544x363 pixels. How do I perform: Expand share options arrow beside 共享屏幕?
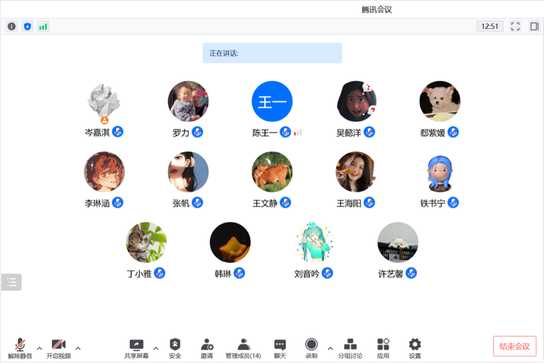coord(156,349)
